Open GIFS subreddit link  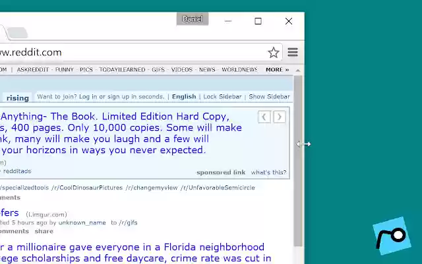click(x=158, y=70)
